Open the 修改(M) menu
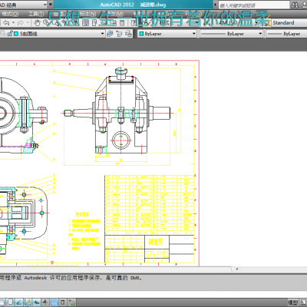The image size is (307, 307). click(115, 14)
